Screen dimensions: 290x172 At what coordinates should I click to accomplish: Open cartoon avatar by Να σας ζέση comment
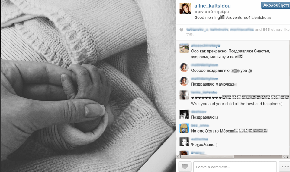point(184,128)
